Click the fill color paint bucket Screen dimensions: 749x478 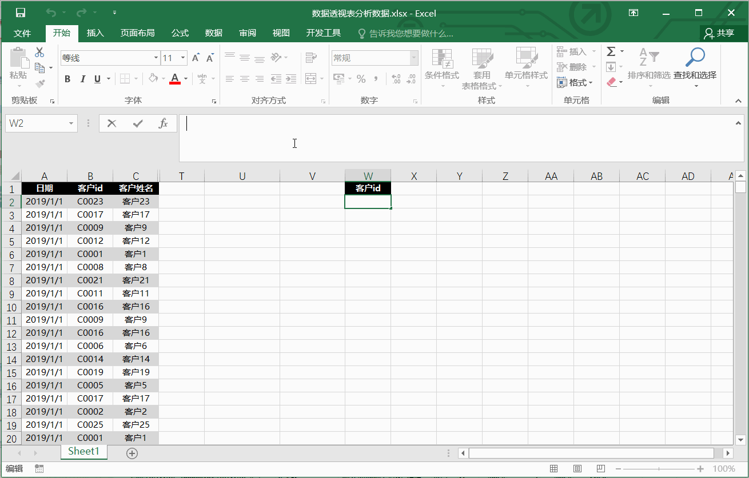click(x=153, y=78)
